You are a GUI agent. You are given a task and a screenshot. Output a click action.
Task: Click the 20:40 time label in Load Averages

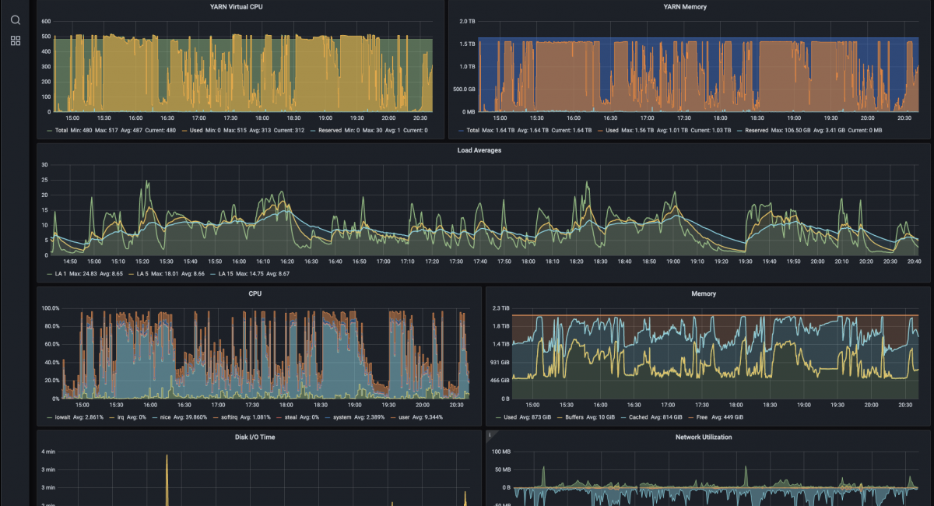point(915,262)
